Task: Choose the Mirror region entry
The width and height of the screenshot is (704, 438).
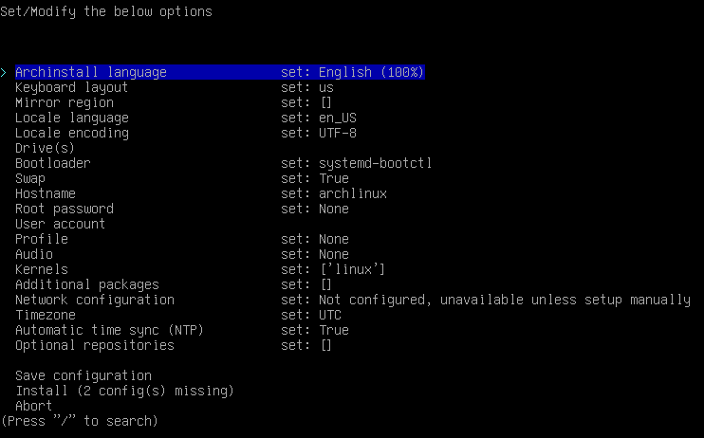Action: click(65, 102)
